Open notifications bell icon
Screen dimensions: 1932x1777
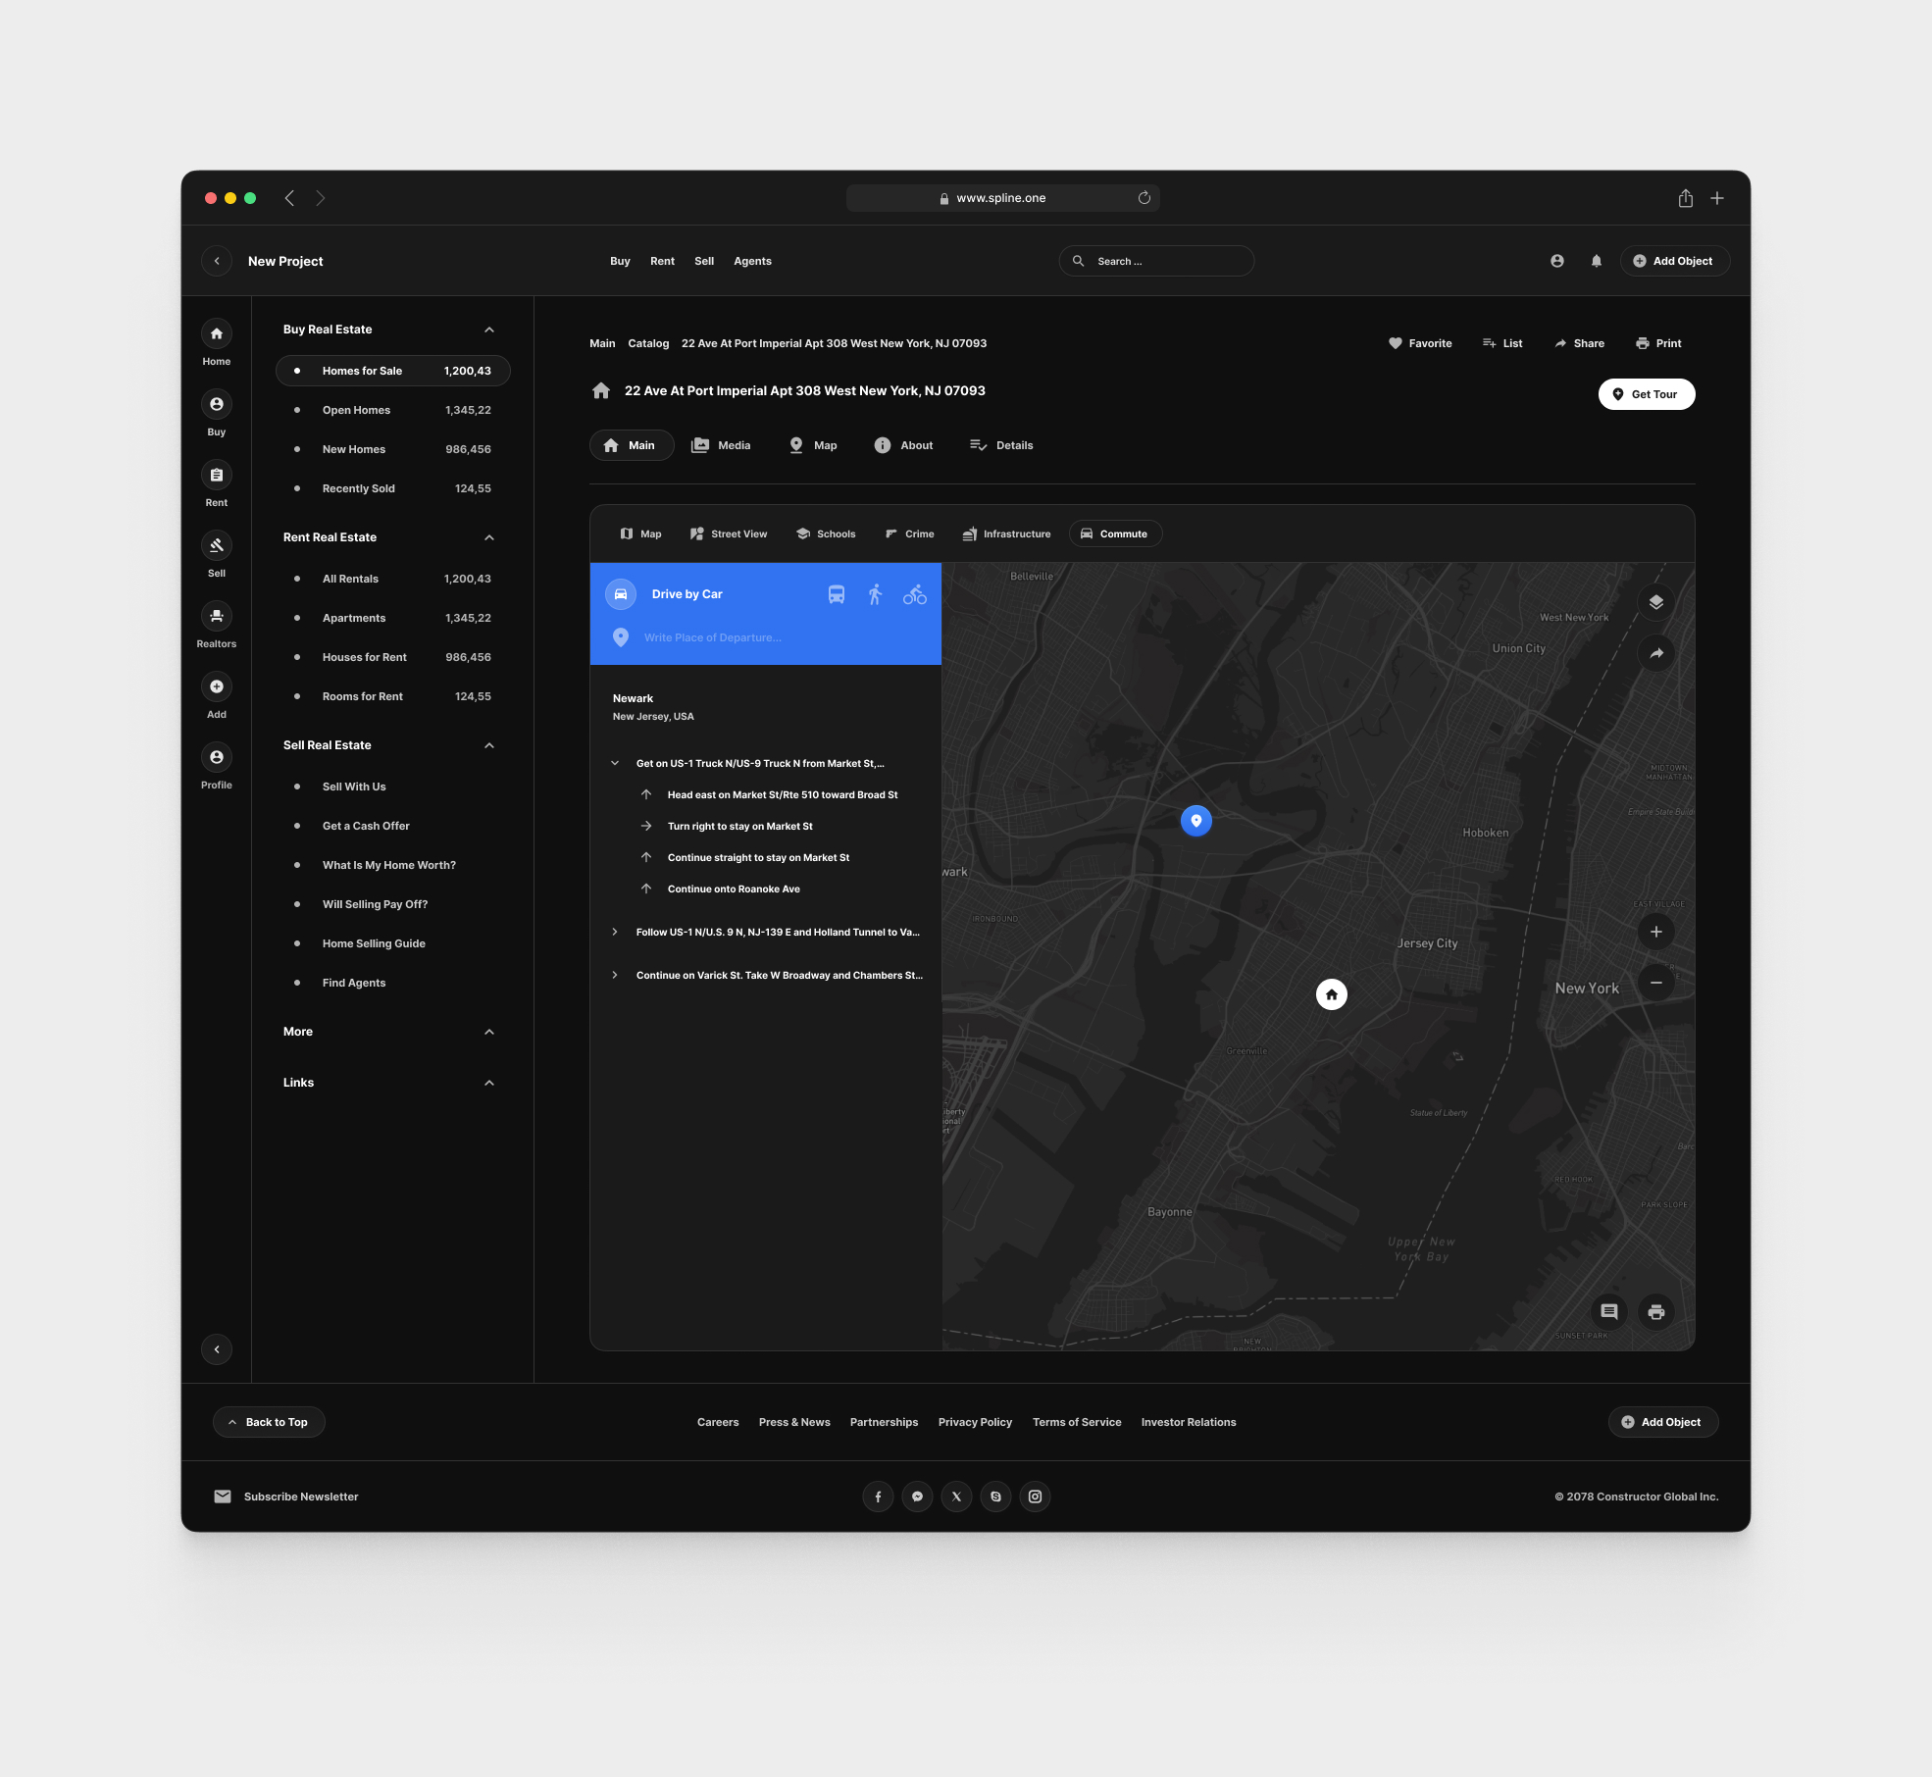point(1597,261)
